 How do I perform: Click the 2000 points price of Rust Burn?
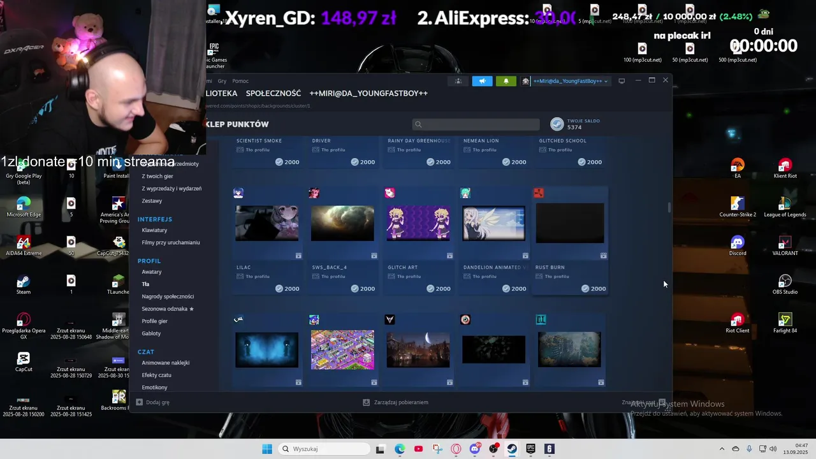[594, 289]
